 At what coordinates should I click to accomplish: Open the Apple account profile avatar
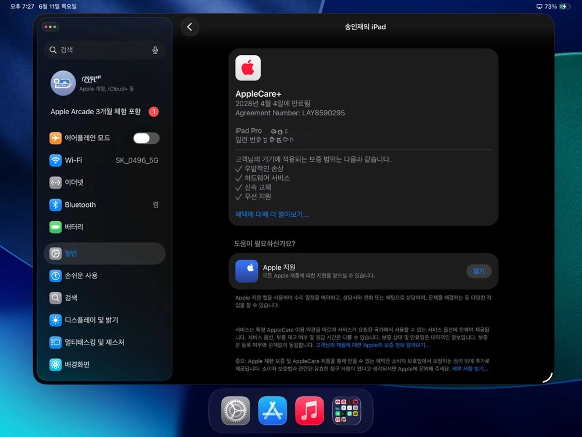pos(63,83)
